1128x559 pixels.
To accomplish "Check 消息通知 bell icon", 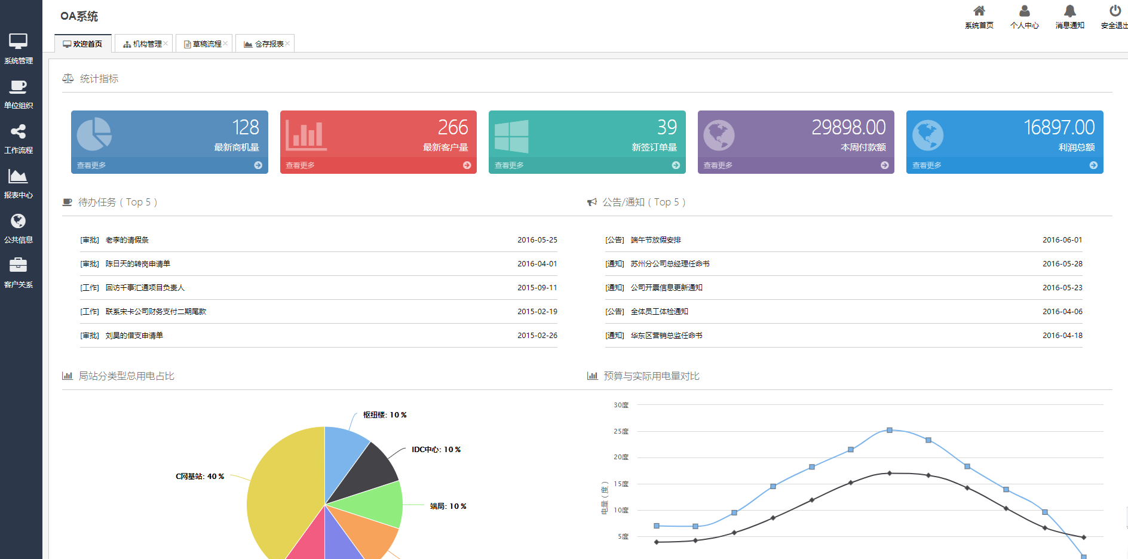I will [1069, 11].
